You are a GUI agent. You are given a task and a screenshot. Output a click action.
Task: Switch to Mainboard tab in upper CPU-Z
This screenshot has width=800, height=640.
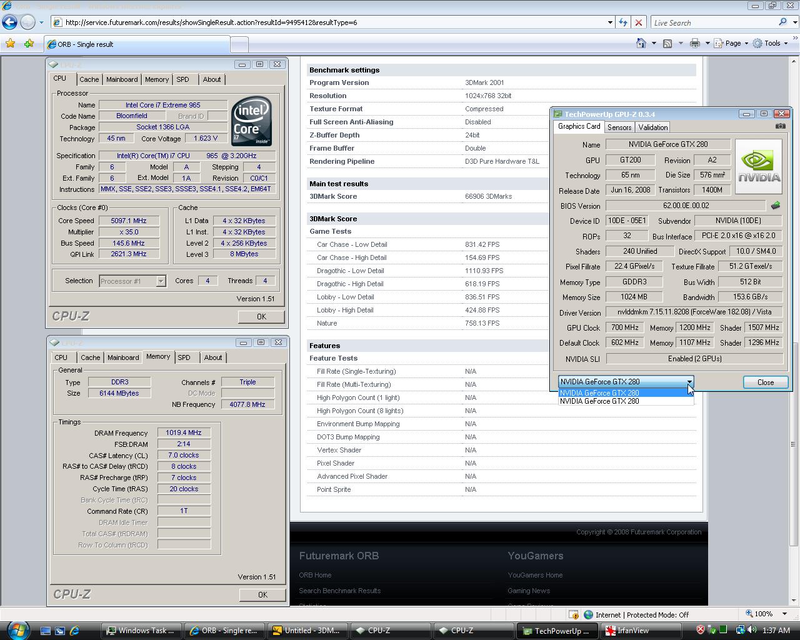click(x=122, y=79)
